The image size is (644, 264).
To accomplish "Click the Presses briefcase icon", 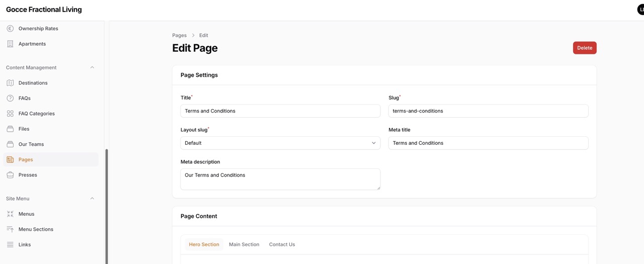I will point(10,175).
